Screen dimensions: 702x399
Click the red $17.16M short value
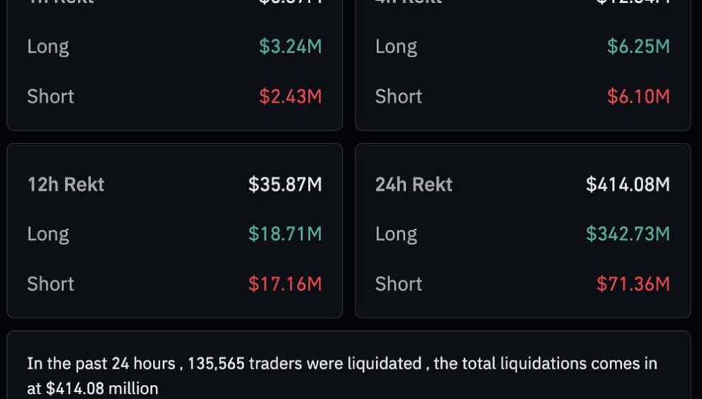coord(285,284)
